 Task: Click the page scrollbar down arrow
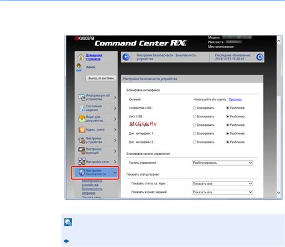coord(279,193)
